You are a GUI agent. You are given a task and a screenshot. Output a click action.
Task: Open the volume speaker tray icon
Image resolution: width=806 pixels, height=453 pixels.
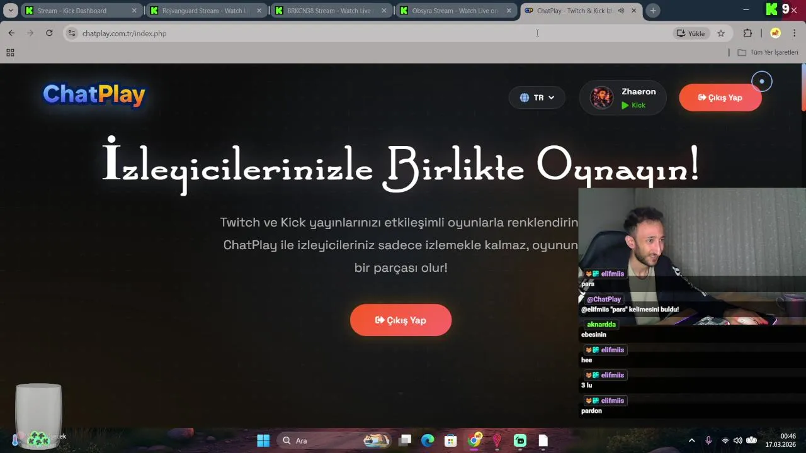(x=737, y=440)
